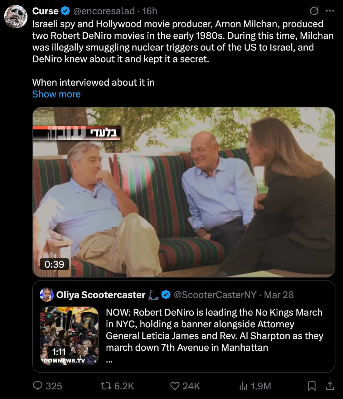Image resolution: width=343 pixels, height=399 pixels.
Task: Share the post using the share icon
Action: point(330,386)
